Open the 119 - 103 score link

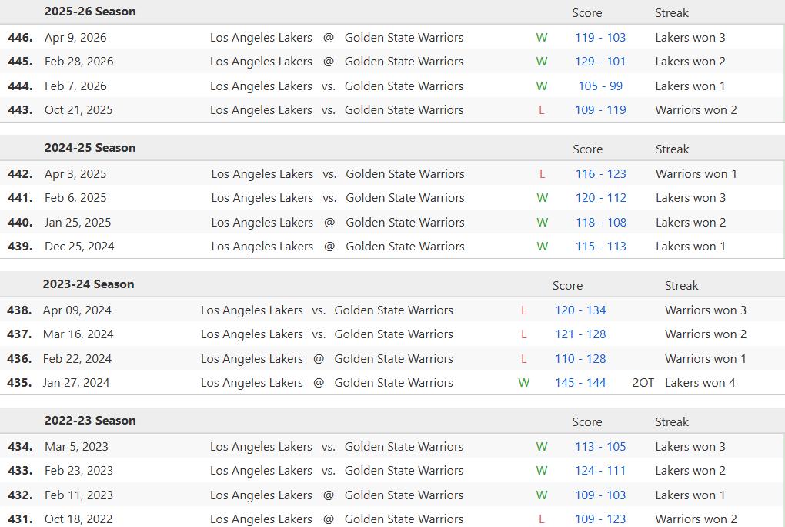[600, 37]
